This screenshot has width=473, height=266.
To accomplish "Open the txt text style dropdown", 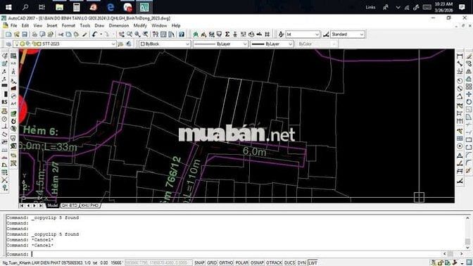I will coord(303,34).
